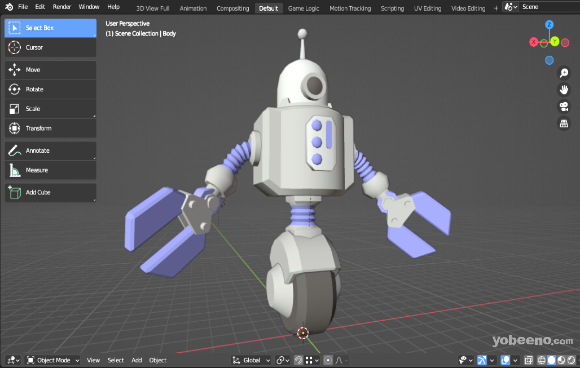The image size is (580, 368).
Task: Toggle camera view with camera icon
Action: tap(564, 107)
